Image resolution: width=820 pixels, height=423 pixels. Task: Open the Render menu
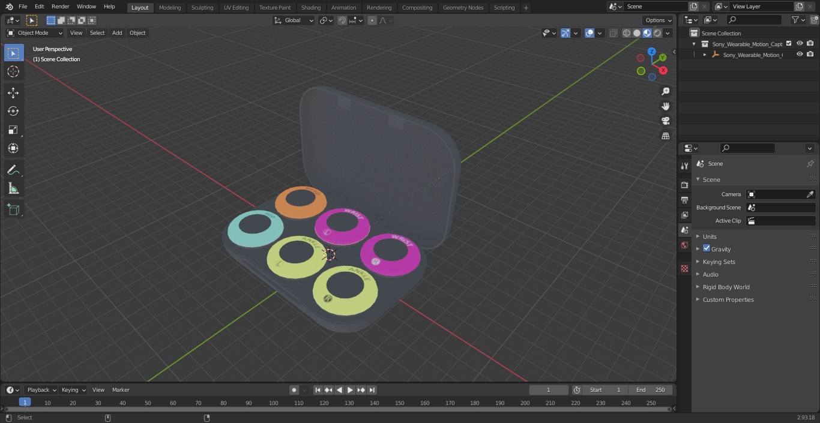click(60, 7)
